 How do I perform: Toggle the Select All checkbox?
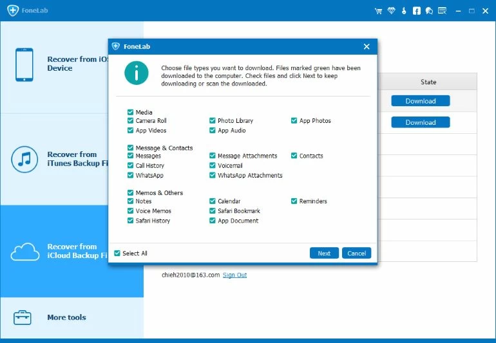(117, 254)
